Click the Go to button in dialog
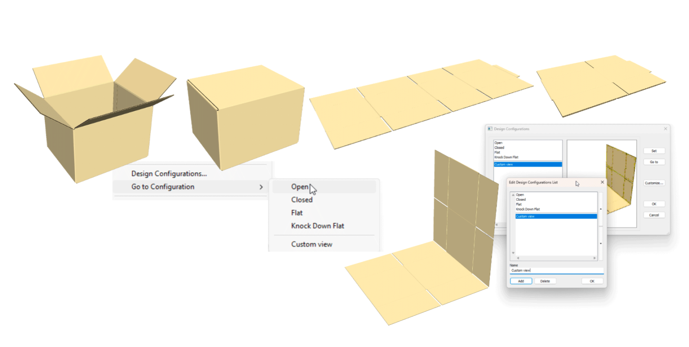 coord(654,162)
